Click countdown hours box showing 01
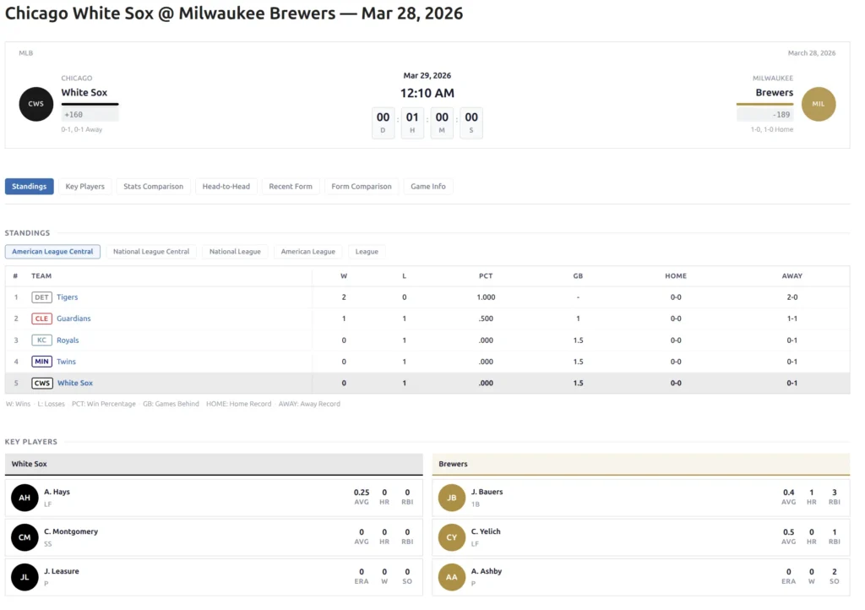865x610 pixels. coord(412,123)
